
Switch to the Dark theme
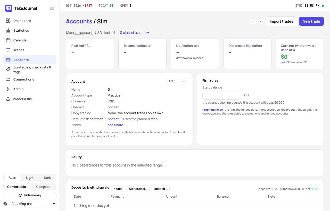tap(47, 178)
